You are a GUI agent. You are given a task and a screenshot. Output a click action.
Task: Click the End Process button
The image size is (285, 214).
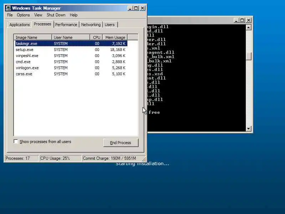(x=121, y=143)
